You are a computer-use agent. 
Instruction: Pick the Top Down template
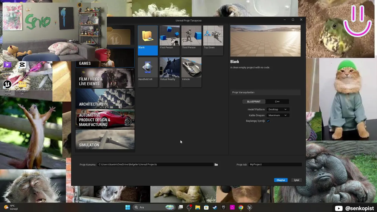[213, 40]
